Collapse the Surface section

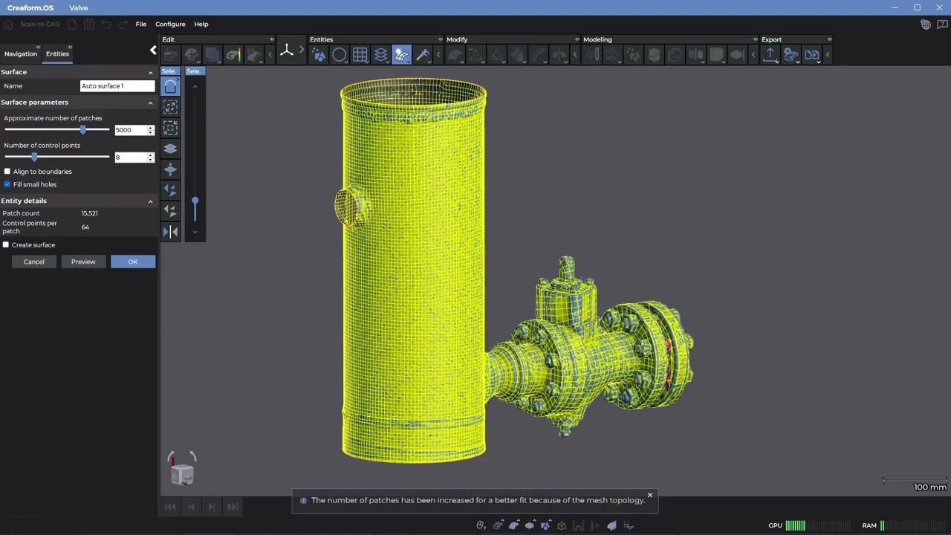click(x=150, y=72)
